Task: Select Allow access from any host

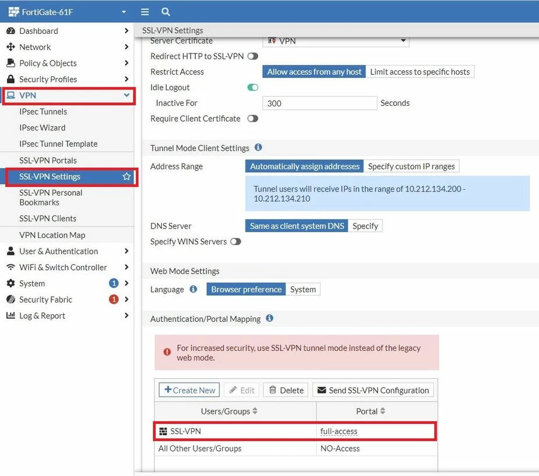Action: coord(314,72)
